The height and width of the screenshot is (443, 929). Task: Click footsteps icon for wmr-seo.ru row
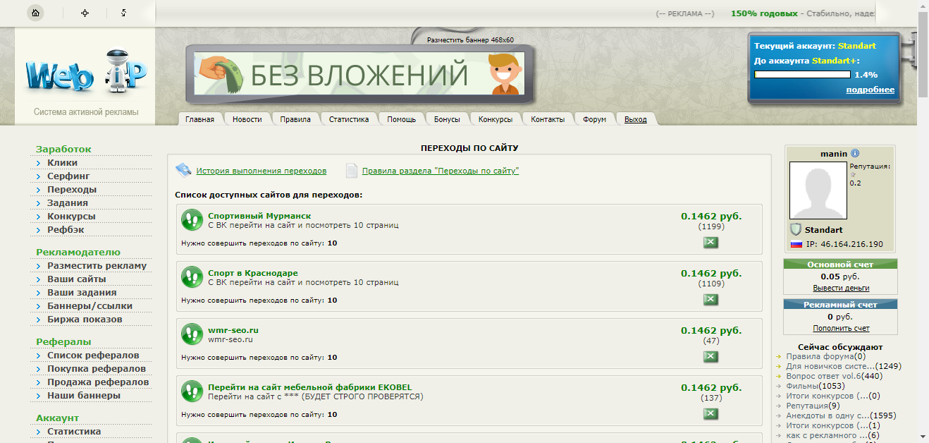(191, 334)
